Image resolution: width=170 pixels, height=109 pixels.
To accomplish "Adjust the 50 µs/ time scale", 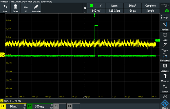I will tap(132, 6).
